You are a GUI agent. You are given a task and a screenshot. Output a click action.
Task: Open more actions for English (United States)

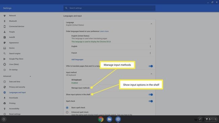point(150,39)
